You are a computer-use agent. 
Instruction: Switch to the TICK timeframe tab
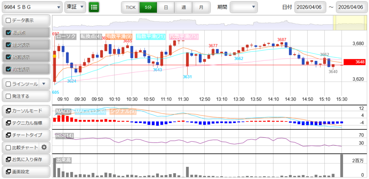pos(130,7)
